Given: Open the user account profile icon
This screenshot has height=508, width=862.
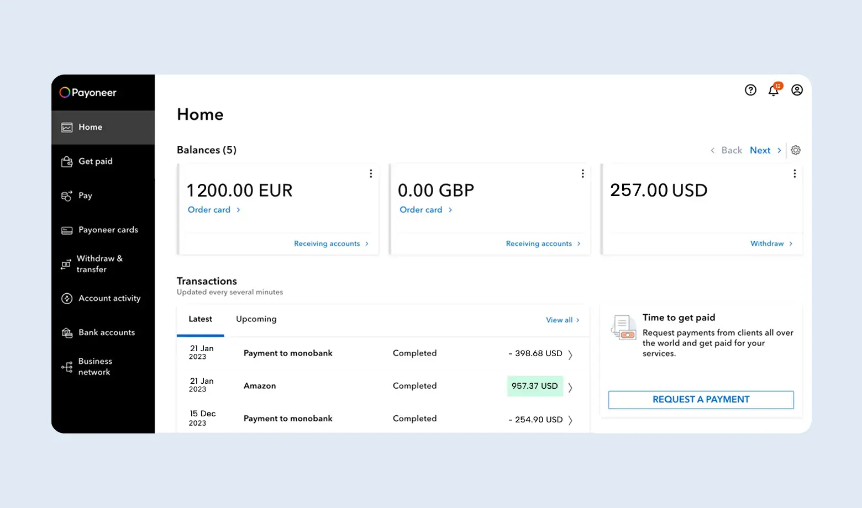Looking at the screenshot, I should (797, 89).
